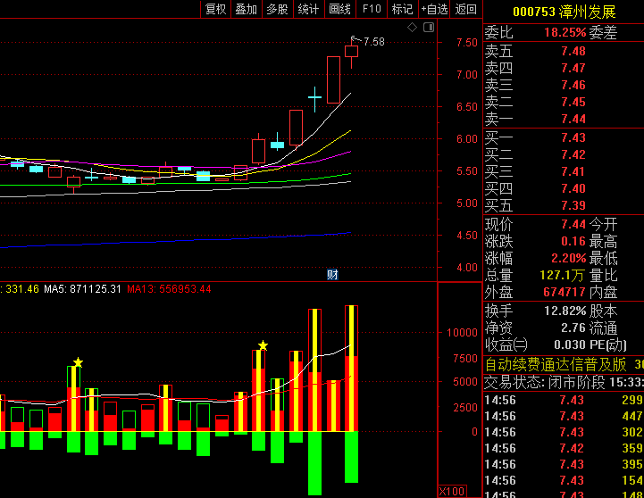Add stock via +自选 button
The image size is (644, 498).
[x=434, y=9]
